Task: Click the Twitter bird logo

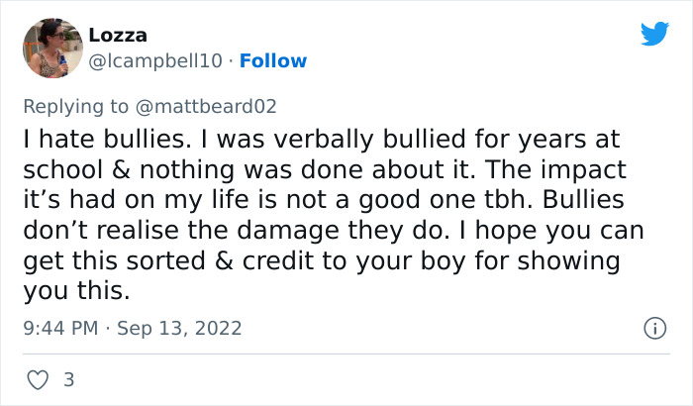Action: pyautogui.click(x=654, y=34)
